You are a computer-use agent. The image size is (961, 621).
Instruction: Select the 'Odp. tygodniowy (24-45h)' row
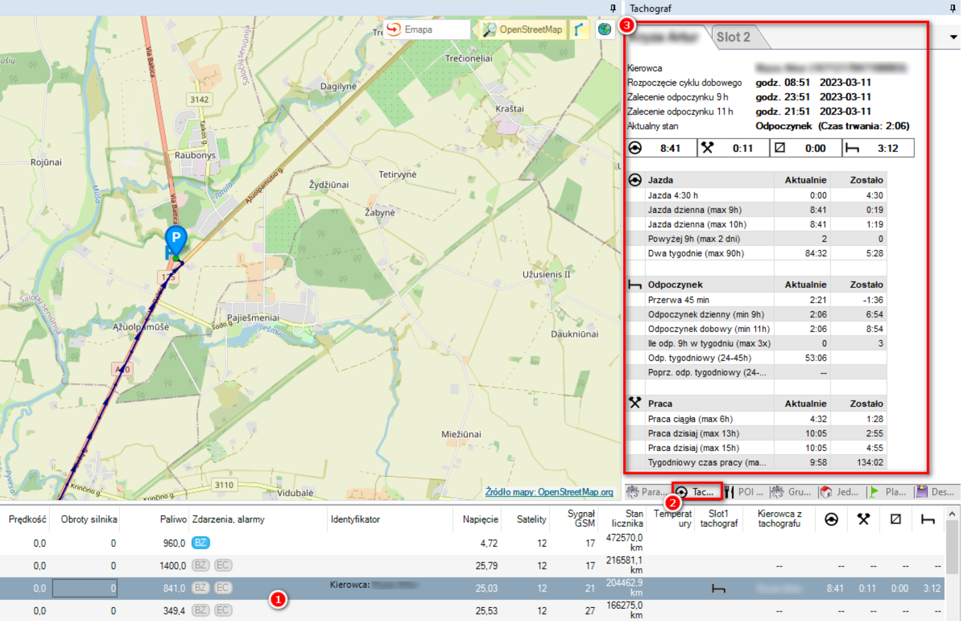point(756,358)
